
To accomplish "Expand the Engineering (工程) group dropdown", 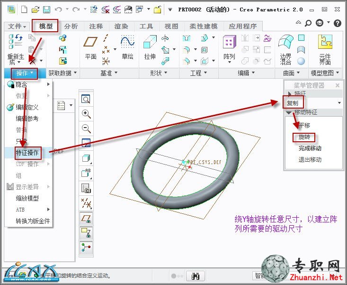I will point(198,73).
